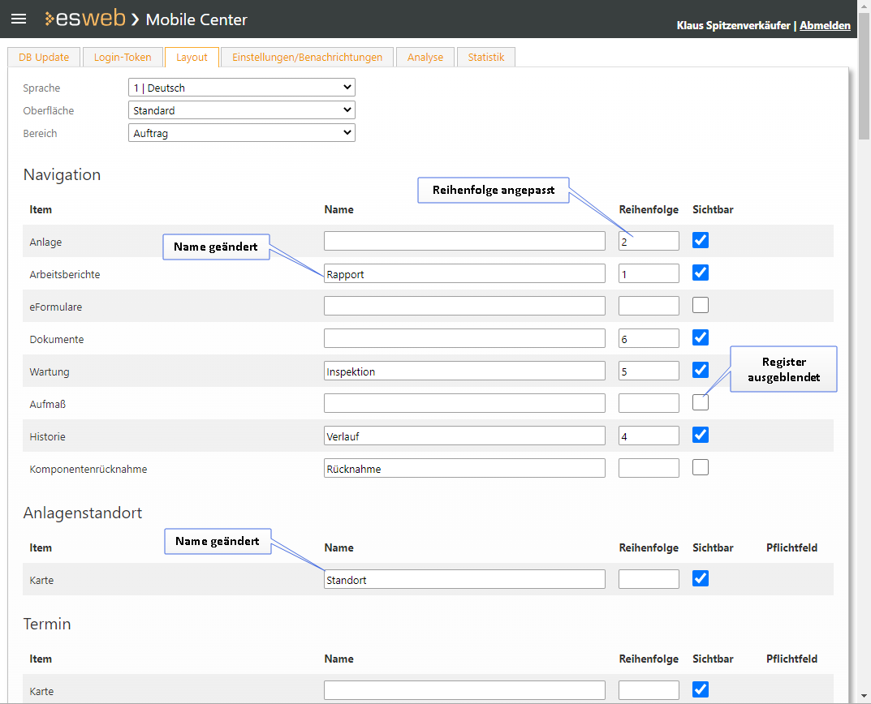This screenshot has height=704, width=871.
Task: Uncheck Sichtbar for Anlage
Action: click(701, 240)
